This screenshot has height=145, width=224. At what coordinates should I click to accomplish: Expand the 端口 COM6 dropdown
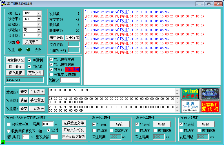(x=39, y=13)
